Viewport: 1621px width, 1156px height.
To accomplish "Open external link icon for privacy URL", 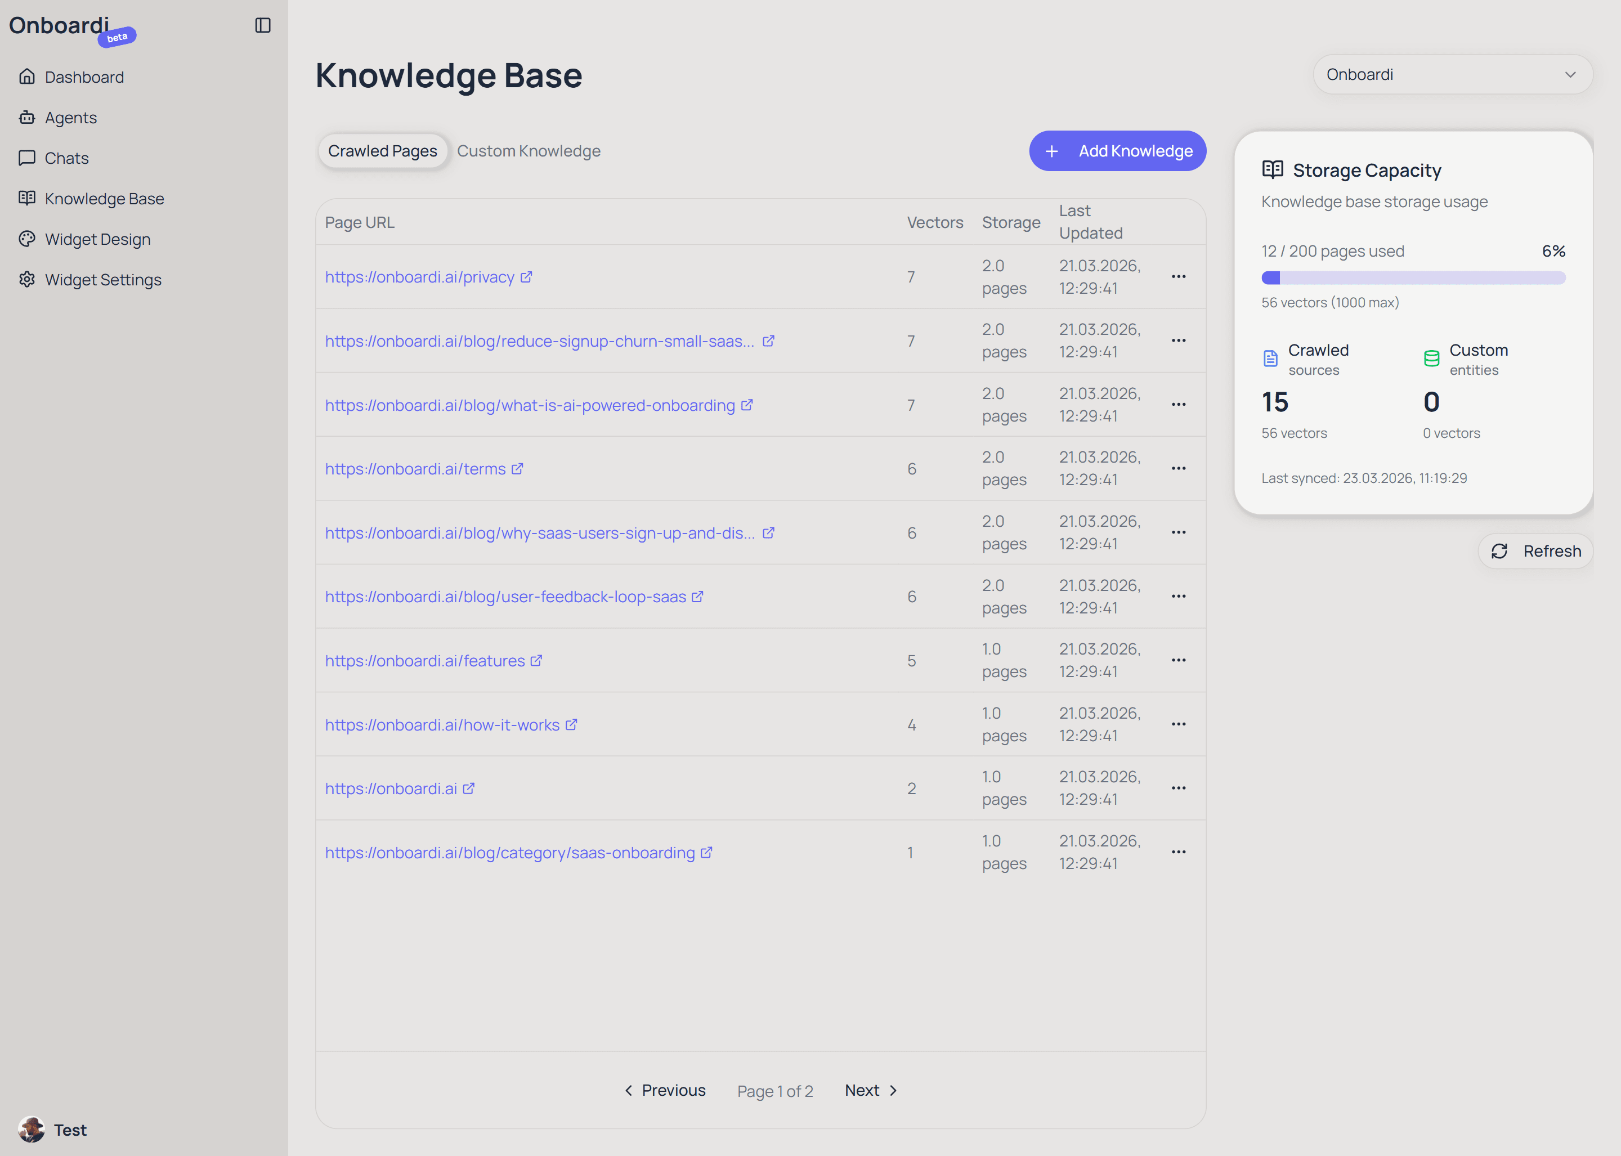I will tap(526, 277).
